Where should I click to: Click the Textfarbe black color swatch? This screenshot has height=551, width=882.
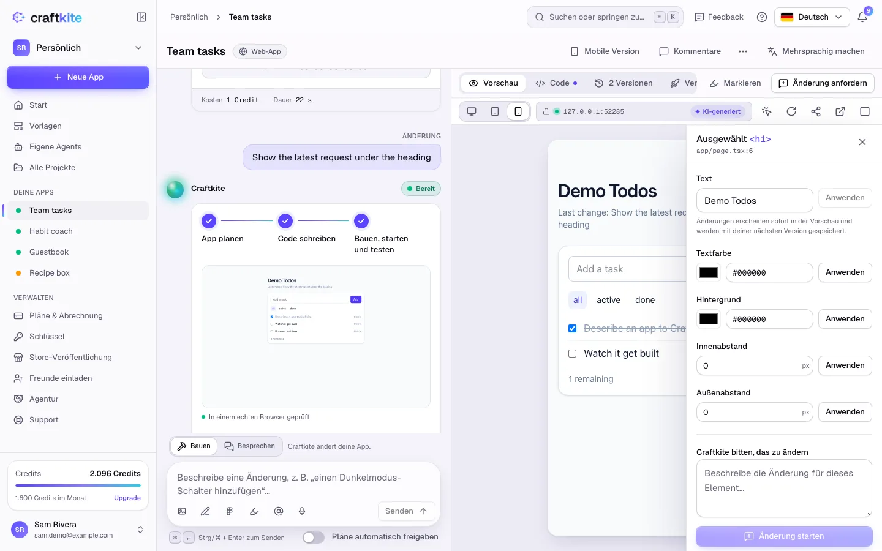coord(709,272)
